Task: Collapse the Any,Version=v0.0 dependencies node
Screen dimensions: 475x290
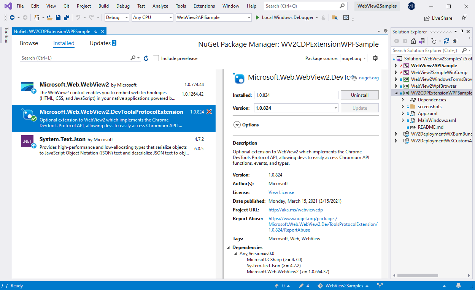Action: point(235,254)
